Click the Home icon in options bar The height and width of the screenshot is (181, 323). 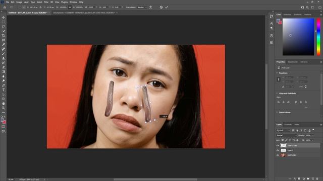click(x=5, y=7)
